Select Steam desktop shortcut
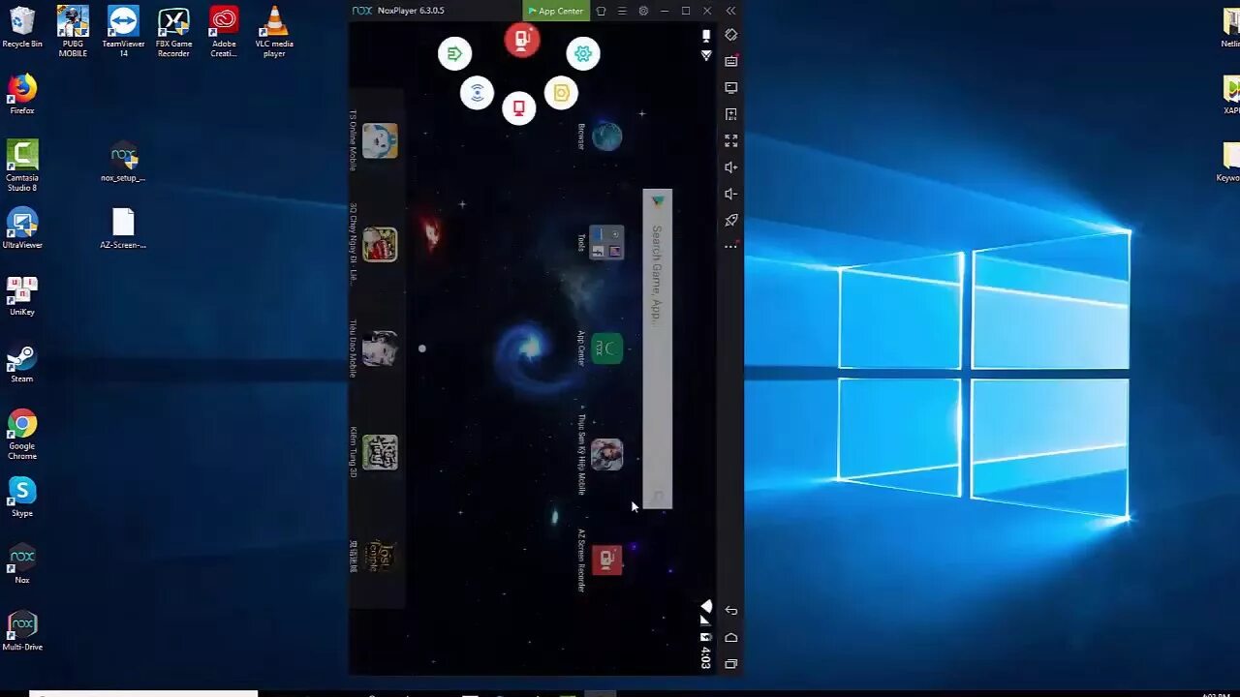The width and height of the screenshot is (1240, 697). point(22,362)
